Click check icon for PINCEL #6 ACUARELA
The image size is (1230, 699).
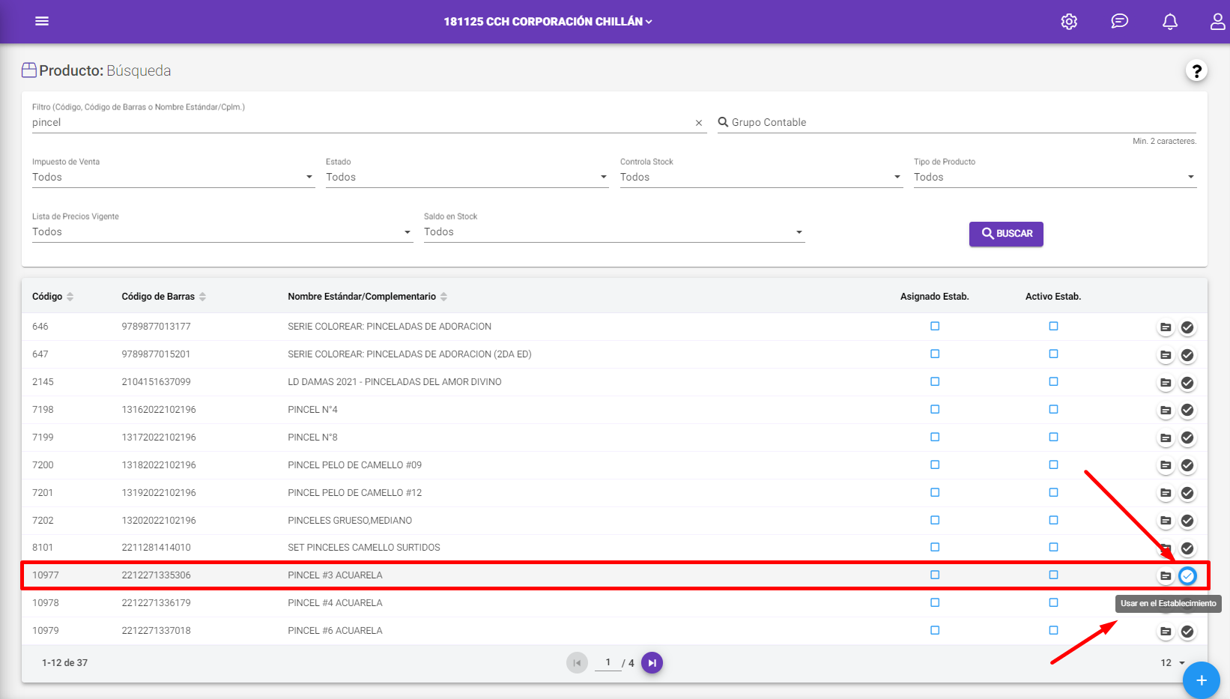click(x=1187, y=632)
